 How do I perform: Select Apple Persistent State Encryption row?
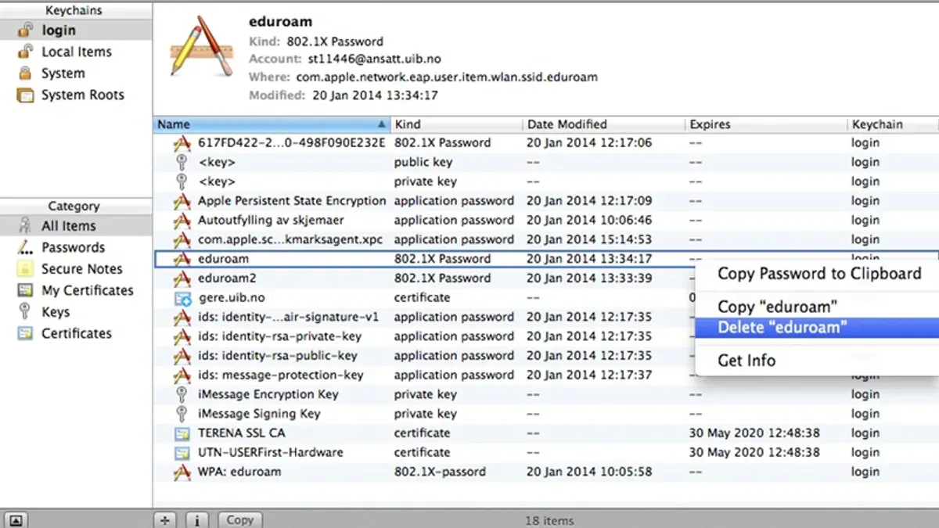coord(545,201)
